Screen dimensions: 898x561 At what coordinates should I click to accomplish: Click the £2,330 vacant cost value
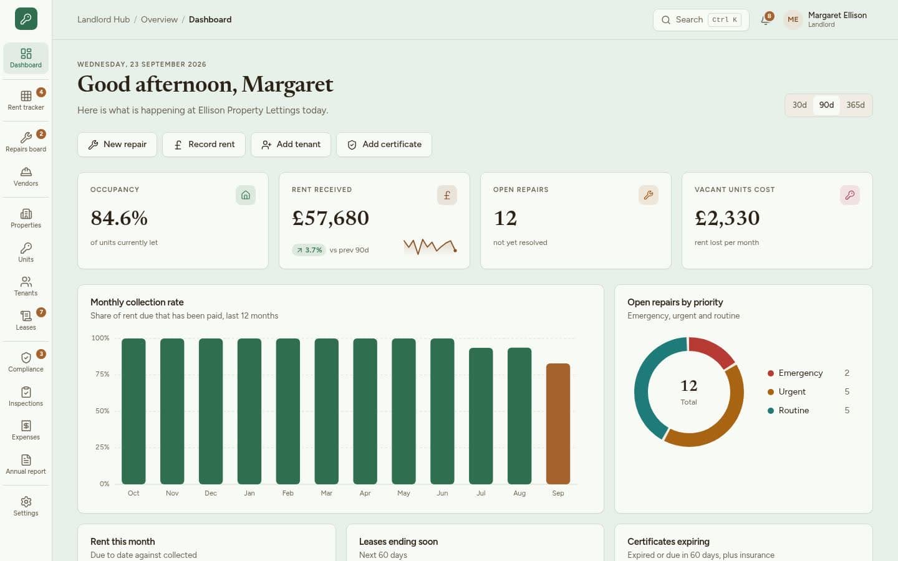pyautogui.click(x=727, y=218)
